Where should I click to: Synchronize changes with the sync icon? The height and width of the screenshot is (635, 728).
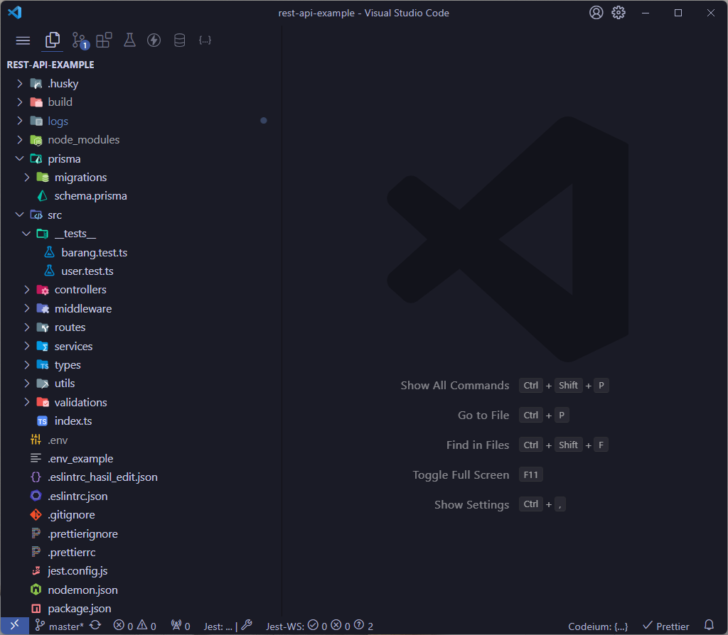[x=96, y=626]
